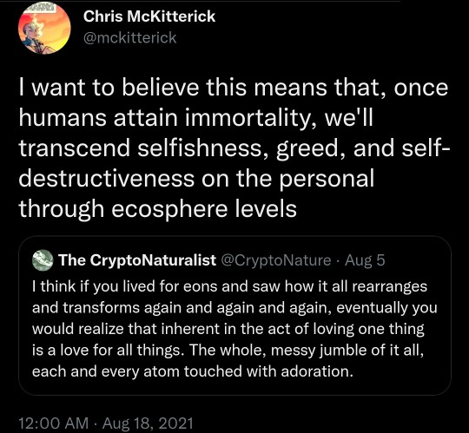Screen dimensions: 469x433
Task: Click the word destructiveness in the tweet
Action: click(x=107, y=179)
